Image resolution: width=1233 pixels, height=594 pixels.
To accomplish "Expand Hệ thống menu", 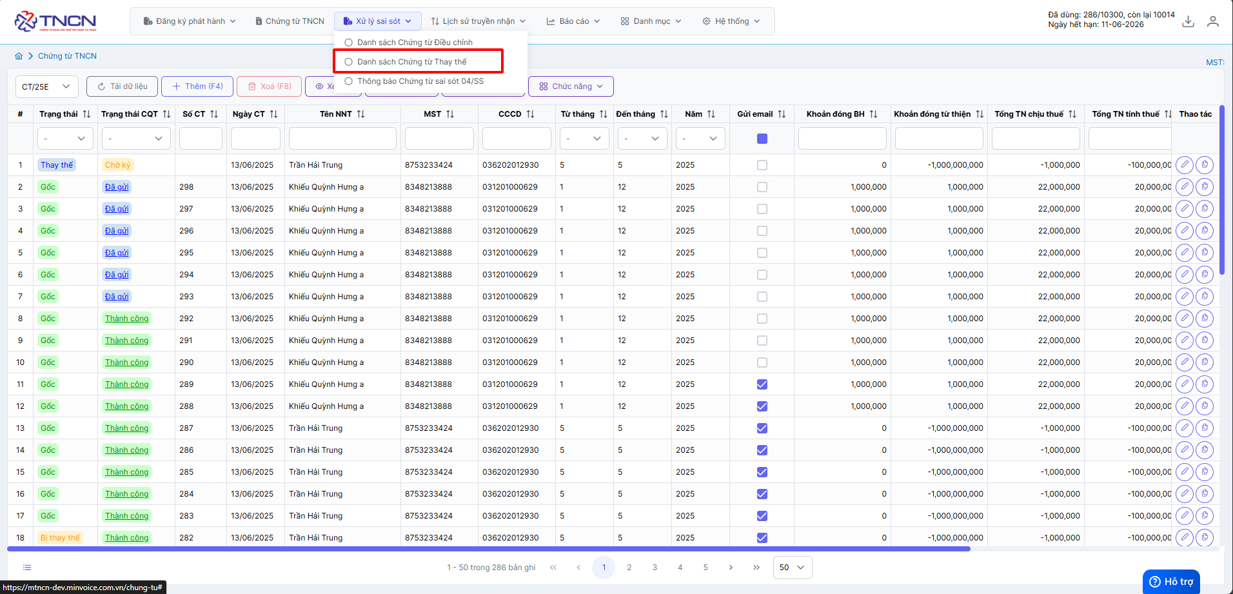I will [x=731, y=21].
